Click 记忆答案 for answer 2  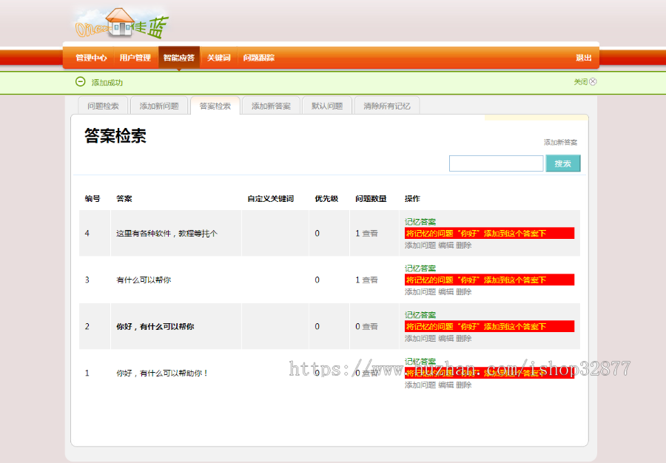pyautogui.click(x=420, y=315)
